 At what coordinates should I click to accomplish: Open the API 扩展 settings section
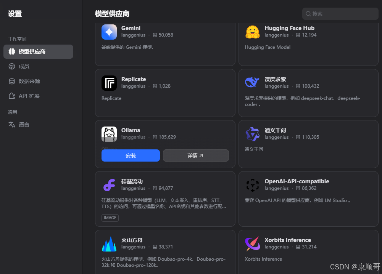38,96
